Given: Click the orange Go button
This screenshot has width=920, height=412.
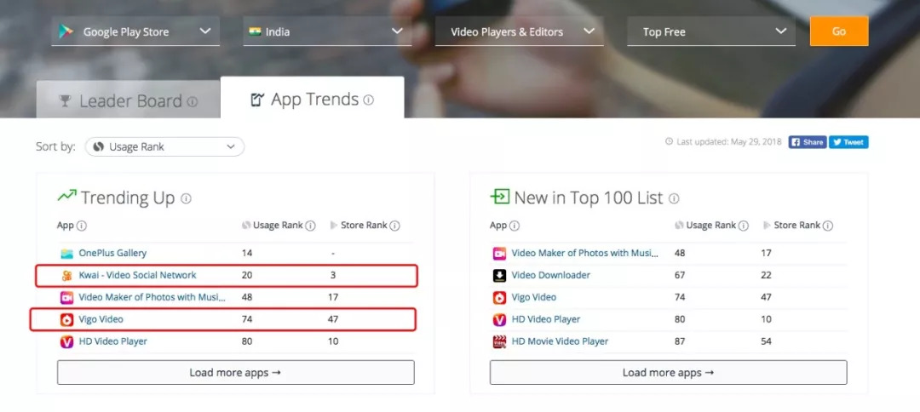Looking at the screenshot, I should (839, 31).
